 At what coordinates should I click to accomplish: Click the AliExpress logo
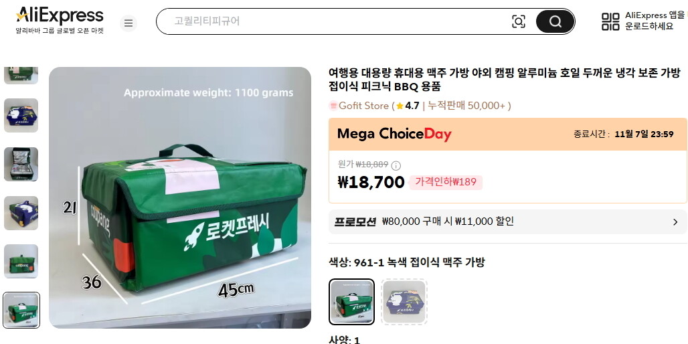pyautogui.click(x=60, y=21)
